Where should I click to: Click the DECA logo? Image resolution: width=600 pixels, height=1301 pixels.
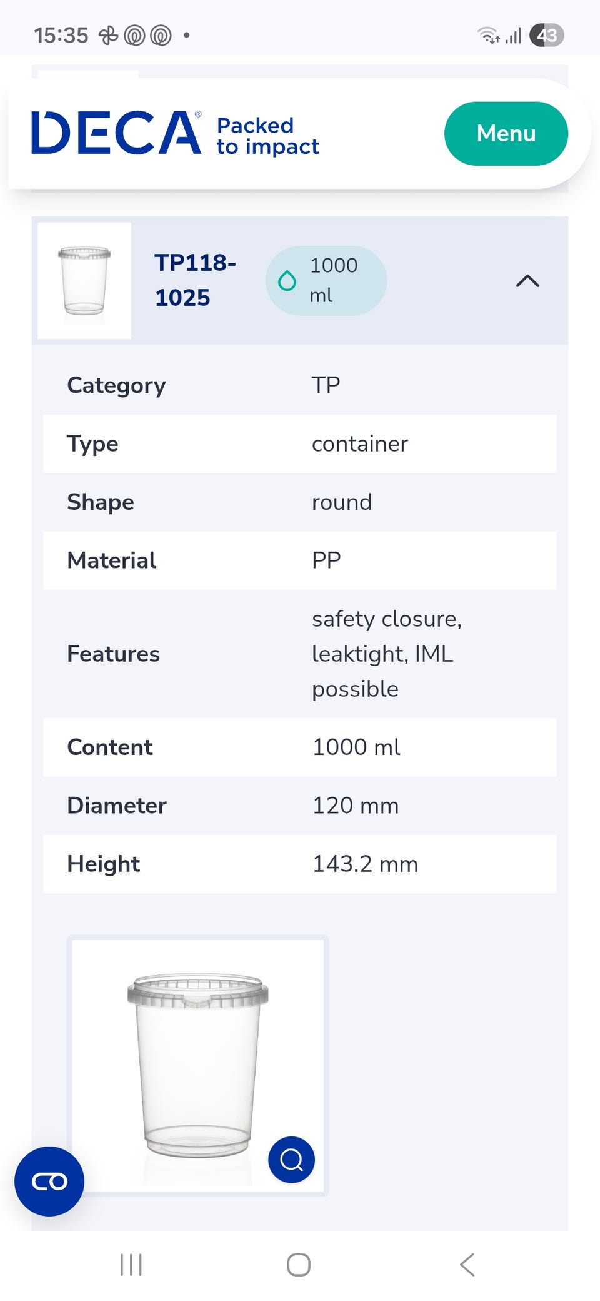116,133
